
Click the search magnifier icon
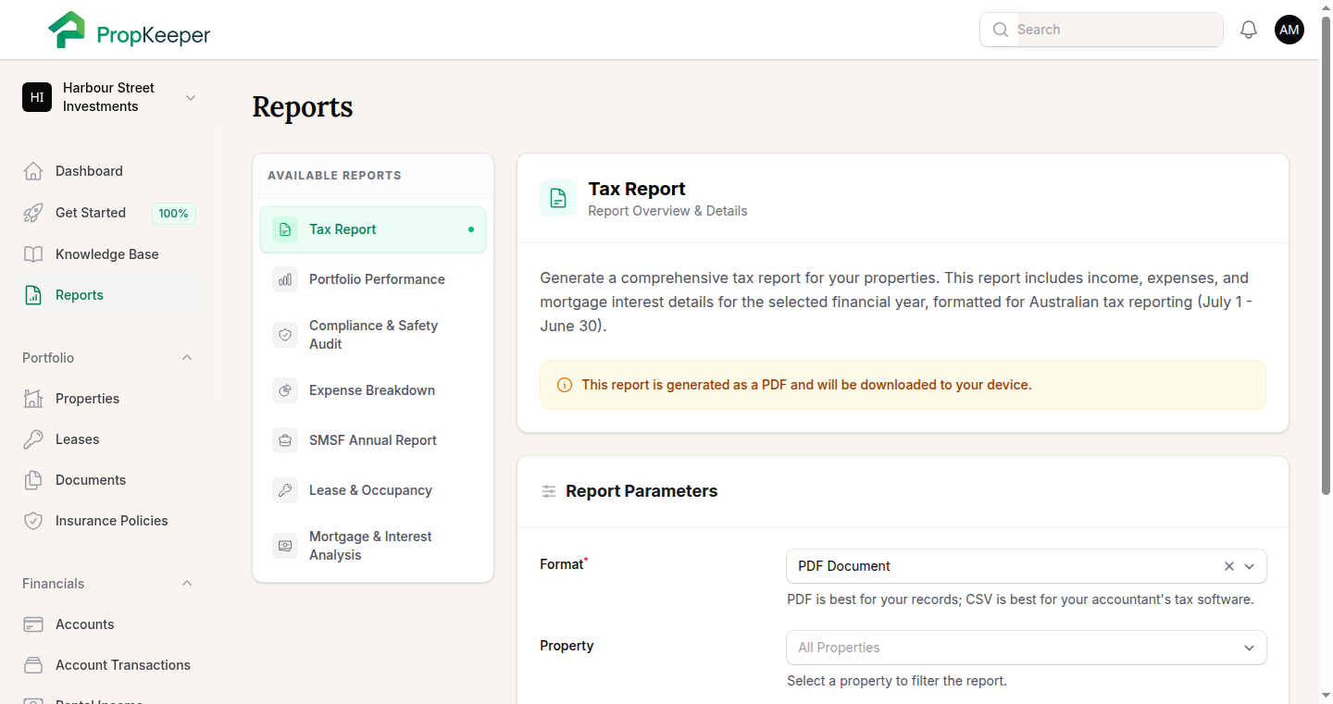pos(1001,30)
